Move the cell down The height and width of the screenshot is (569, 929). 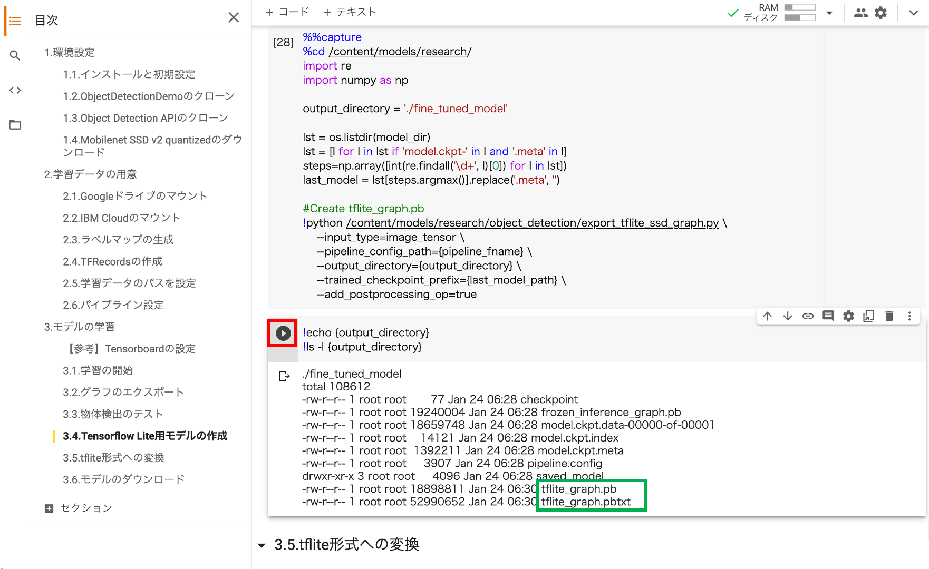pos(788,316)
